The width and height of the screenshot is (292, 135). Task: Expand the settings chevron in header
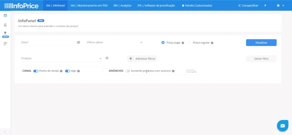click(283, 5)
